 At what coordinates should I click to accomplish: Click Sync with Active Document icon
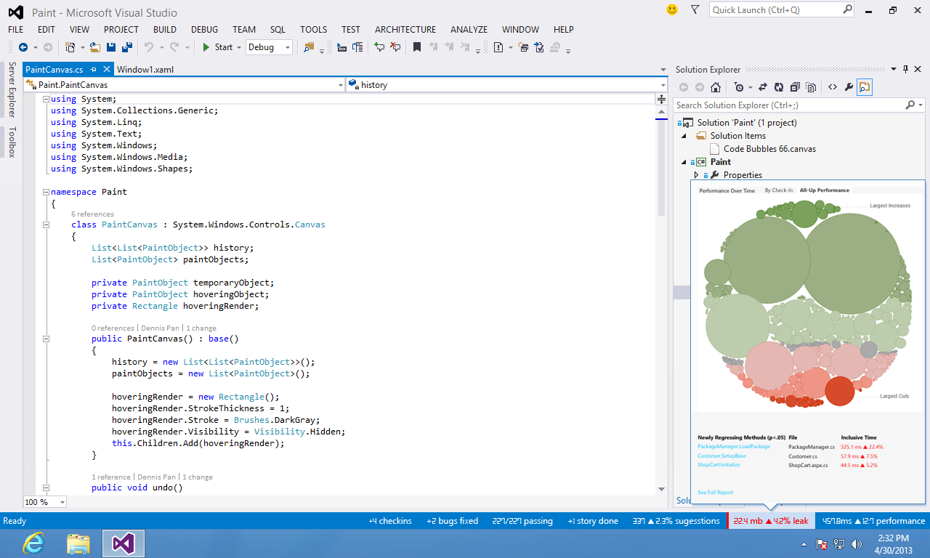tap(763, 87)
